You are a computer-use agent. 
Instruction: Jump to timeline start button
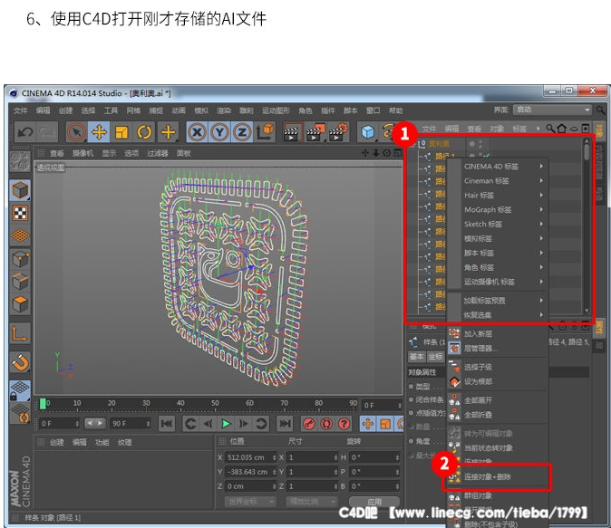167,423
